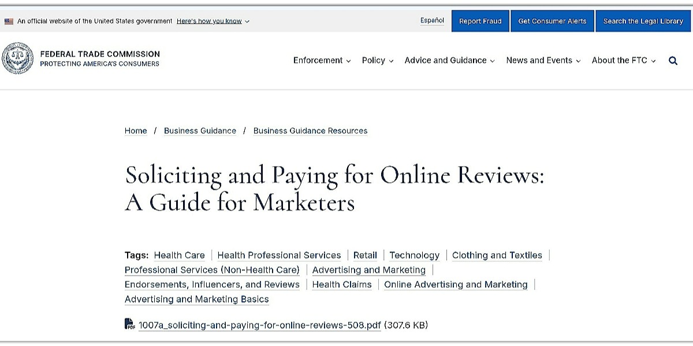693x346 pixels.
Task: Download the soliciting-and-paying-for-online-reviews PDF
Action: pyautogui.click(x=259, y=325)
